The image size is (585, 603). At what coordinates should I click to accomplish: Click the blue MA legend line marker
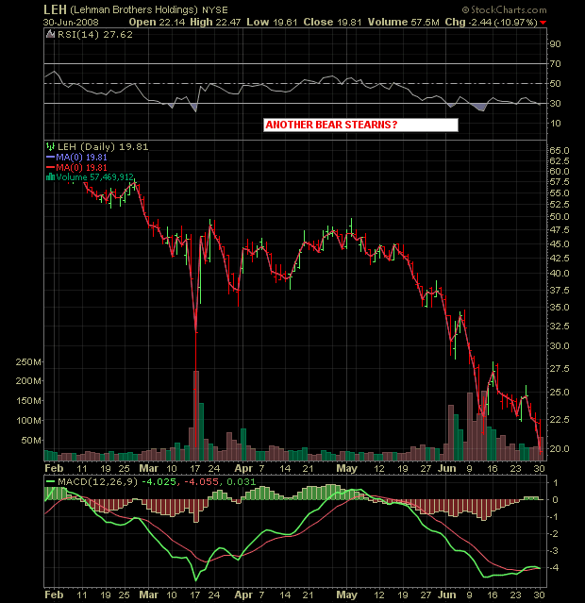point(50,157)
